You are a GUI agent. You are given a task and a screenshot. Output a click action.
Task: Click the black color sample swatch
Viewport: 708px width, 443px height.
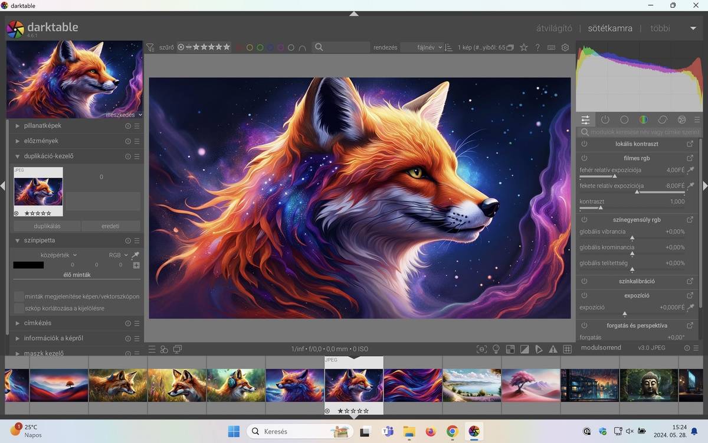tap(28, 265)
